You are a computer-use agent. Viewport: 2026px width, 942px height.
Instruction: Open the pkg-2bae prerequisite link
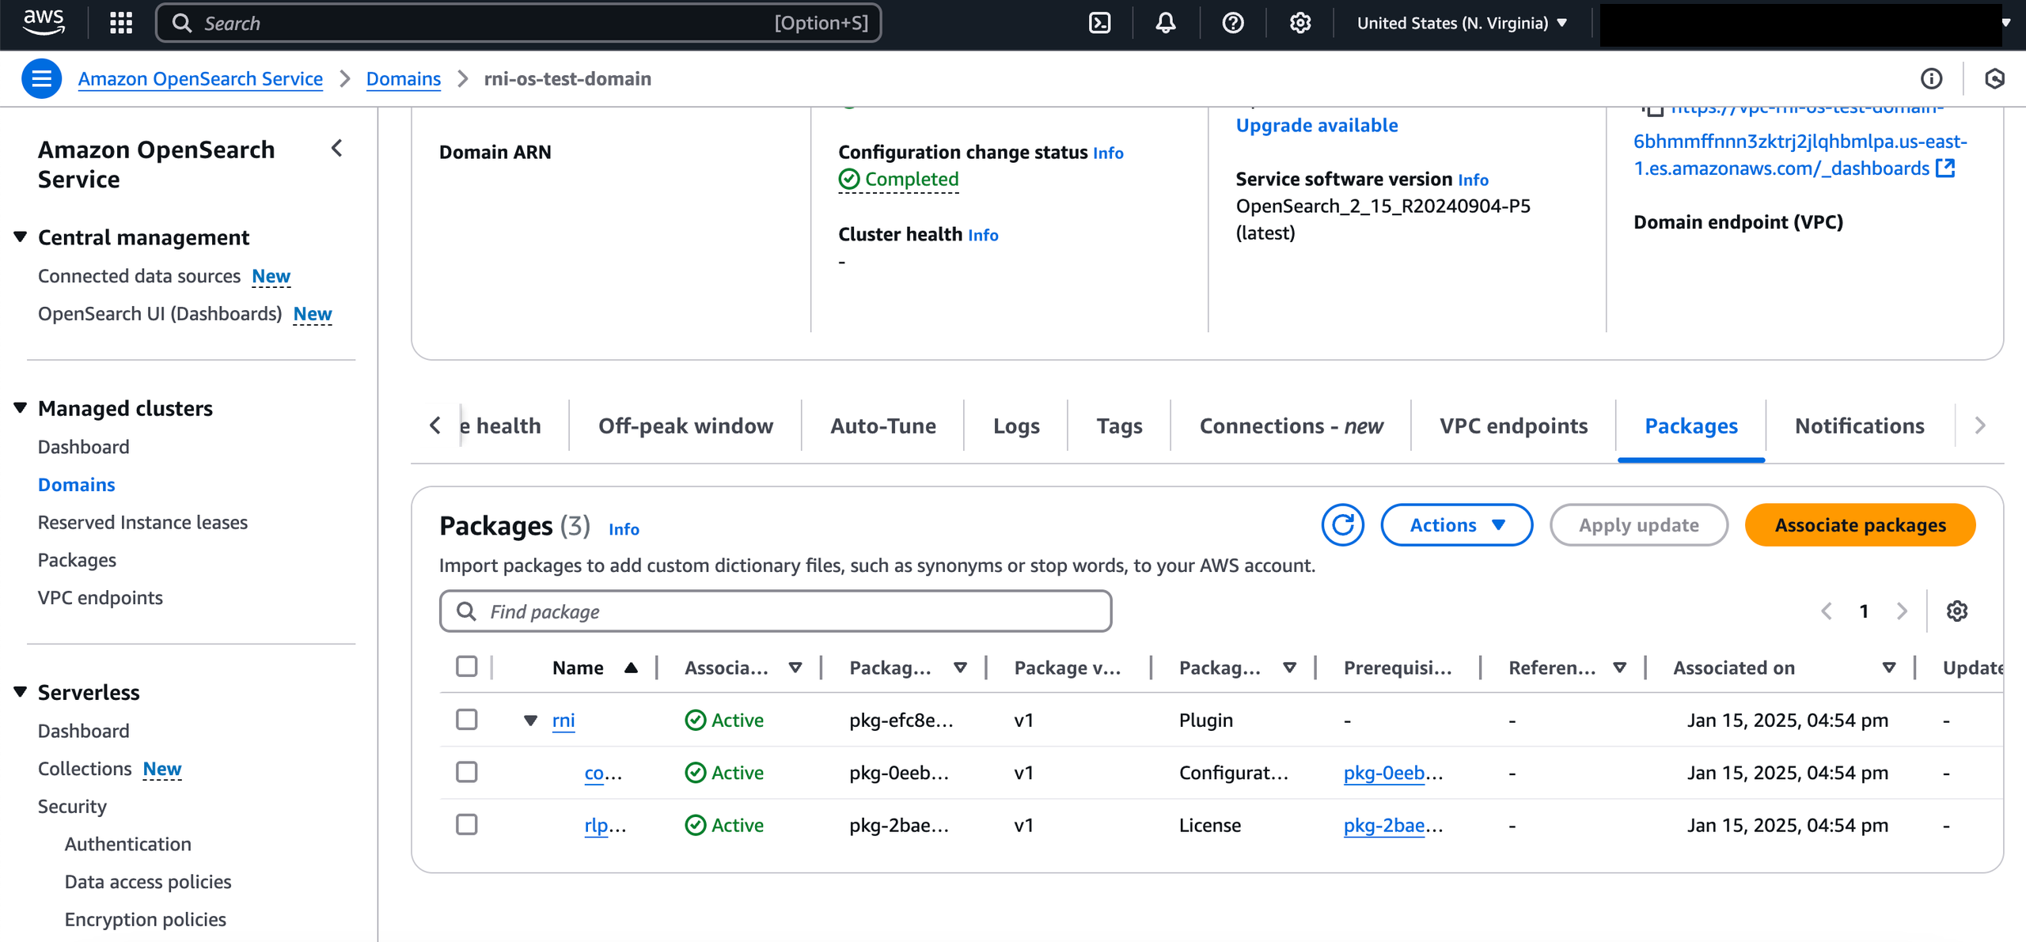click(1393, 825)
